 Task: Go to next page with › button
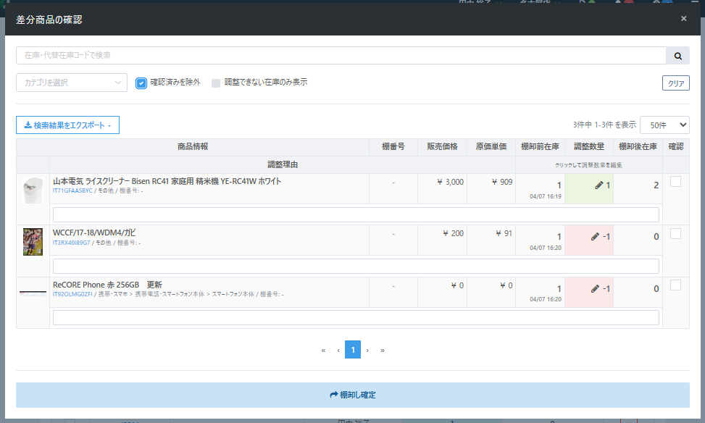coord(367,350)
